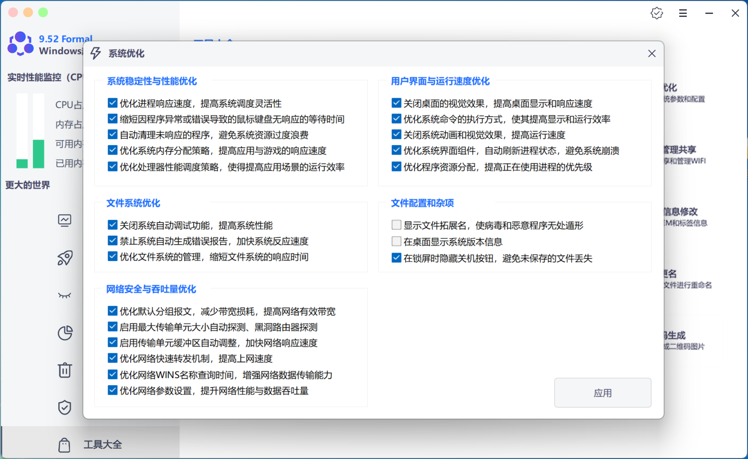Open the shield security sidebar icon
The height and width of the screenshot is (459, 748).
[x=65, y=407]
